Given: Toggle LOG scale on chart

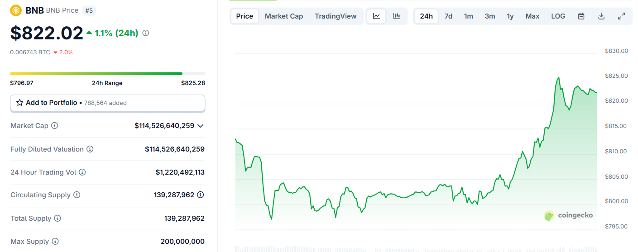Looking at the screenshot, I should [x=558, y=16].
